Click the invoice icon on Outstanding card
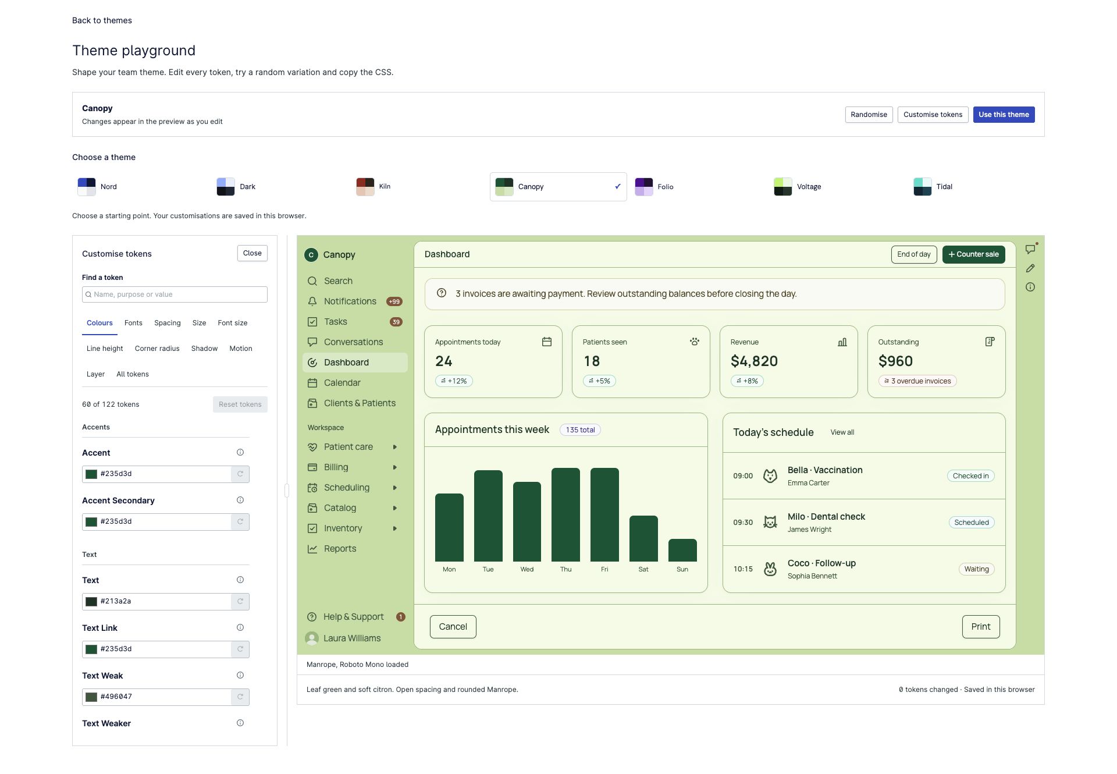Viewport: 1117px width, 774px height. coord(990,342)
